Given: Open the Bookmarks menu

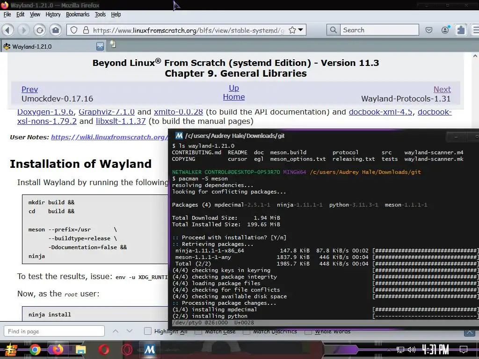Looking at the screenshot, I should click(78, 14).
